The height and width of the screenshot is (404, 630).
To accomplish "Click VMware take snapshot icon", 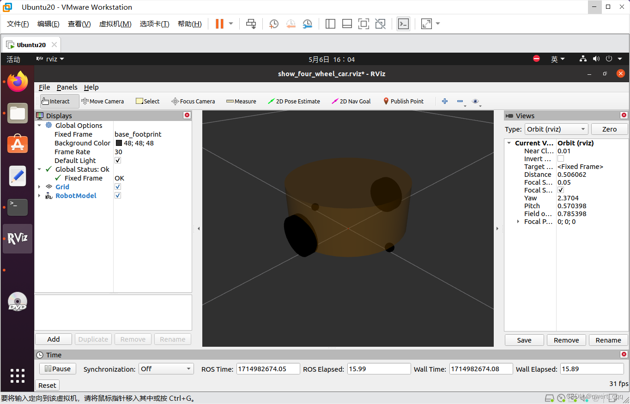I will coord(274,24).
